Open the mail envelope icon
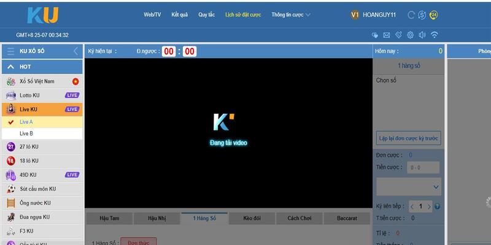491x245 pixels. pyautogui.click(x=387, y=35)
